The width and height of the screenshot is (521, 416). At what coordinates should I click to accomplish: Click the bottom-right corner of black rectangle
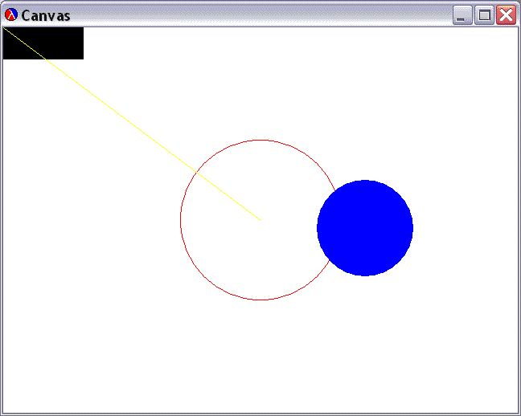point(82,58)
